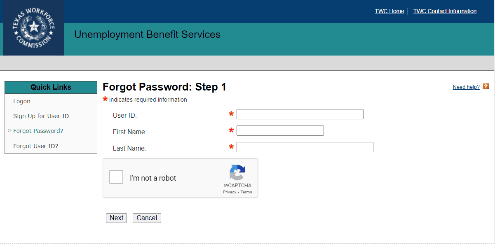Click the reCAPTCHA logo icon

[x=237, y=172]
